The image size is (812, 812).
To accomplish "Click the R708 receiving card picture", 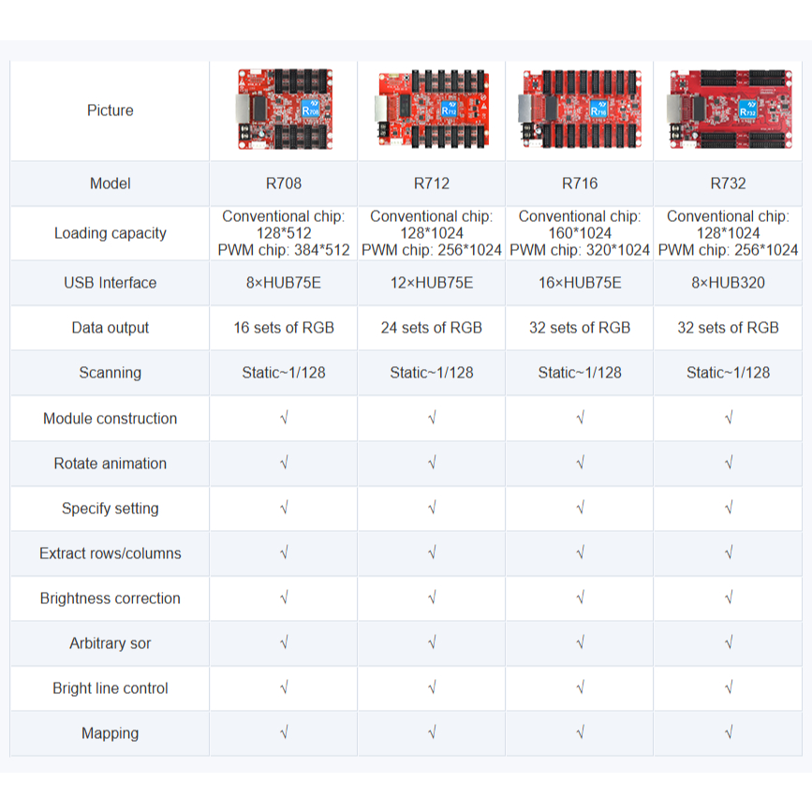I will [x=283, y=110].
